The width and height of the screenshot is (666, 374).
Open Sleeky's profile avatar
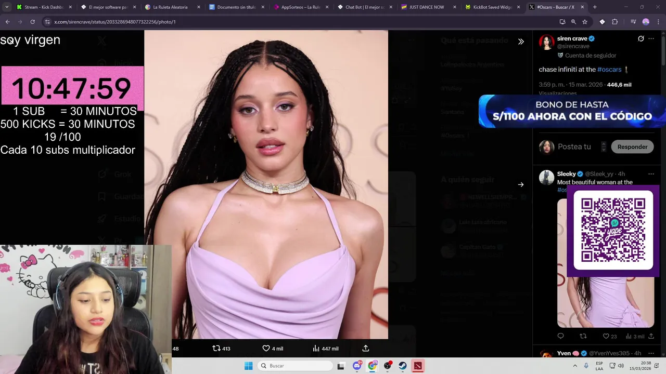tap(546, 177)
